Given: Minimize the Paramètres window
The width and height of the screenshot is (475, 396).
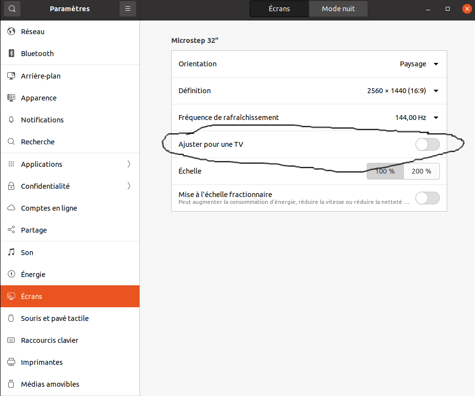Looking at the screenshot, I should pyautogui.click(x=428, y=9).
